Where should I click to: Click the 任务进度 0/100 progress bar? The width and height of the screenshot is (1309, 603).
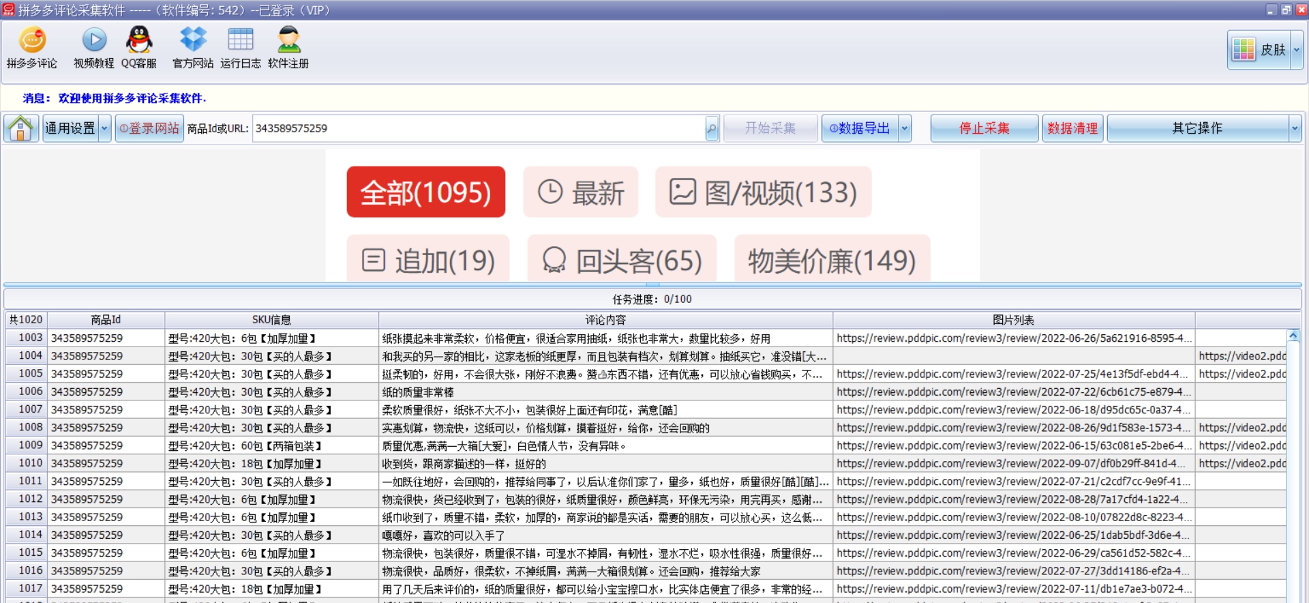tap(652, 299)
